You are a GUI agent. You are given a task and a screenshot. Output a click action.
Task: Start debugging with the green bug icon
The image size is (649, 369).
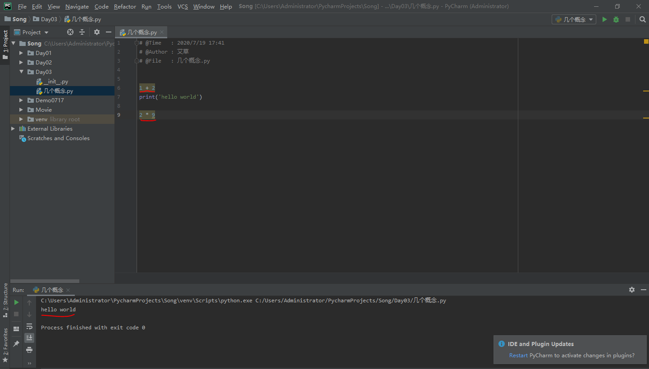tap(616, 19)
